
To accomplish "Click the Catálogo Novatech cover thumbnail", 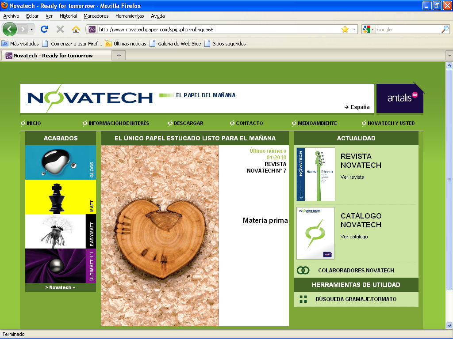I will [315, 233].
